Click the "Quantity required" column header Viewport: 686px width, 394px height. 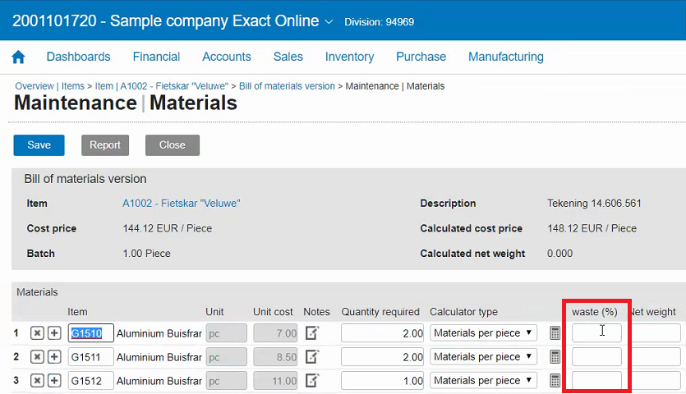coord(380,312)
